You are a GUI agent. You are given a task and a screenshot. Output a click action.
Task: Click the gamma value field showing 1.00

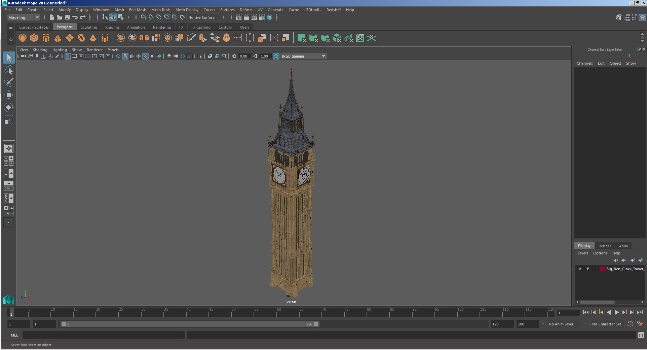click(265, 56)
